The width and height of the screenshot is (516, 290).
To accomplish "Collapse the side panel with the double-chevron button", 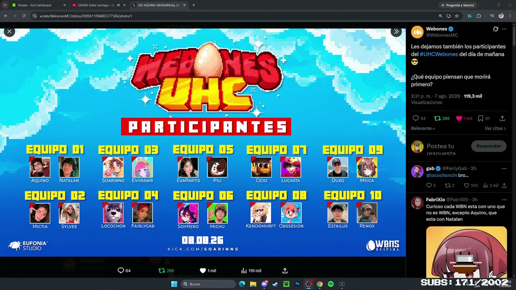I will coord(396,31).
